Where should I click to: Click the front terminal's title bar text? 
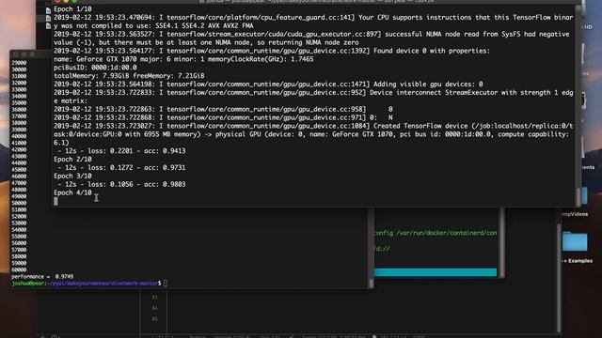317,2
